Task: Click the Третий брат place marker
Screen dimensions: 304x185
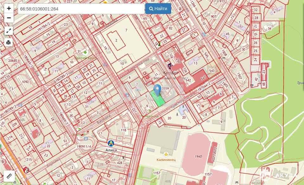Action: 85,52
